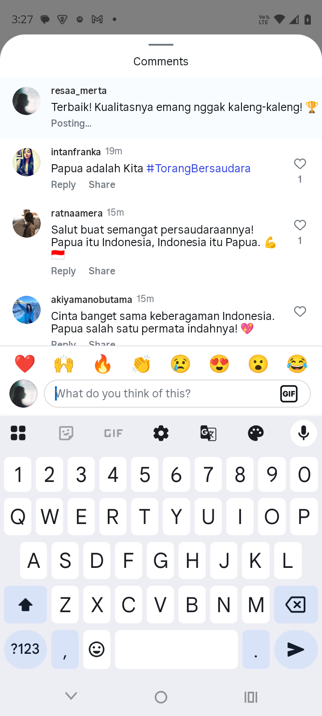Like intanfranka's comment with the heart icon

click(300, 164)
